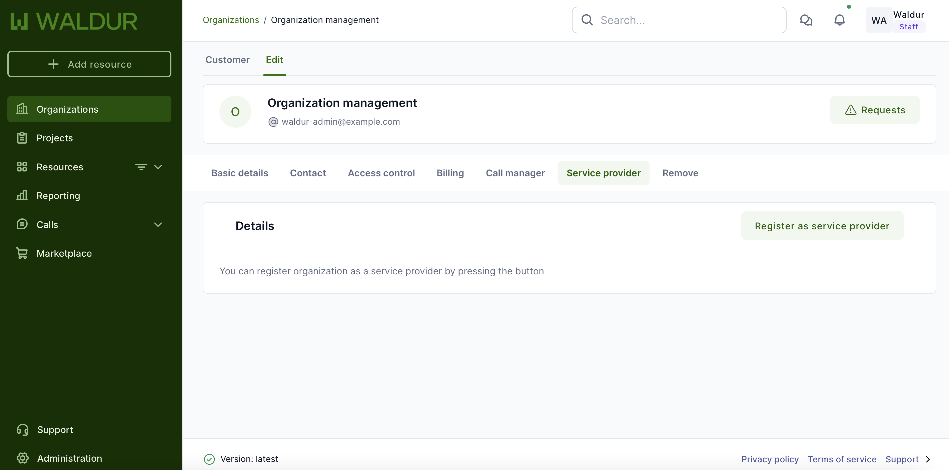Expand the footer links arrow

[x=928, y=459]
